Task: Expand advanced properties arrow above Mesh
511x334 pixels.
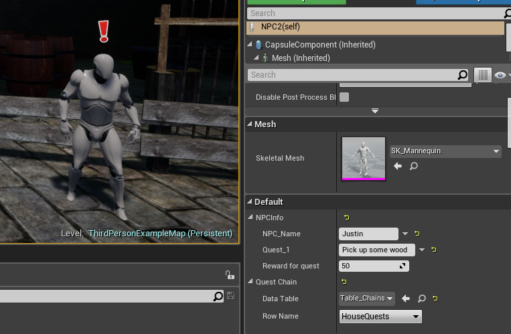Action: 375,111
